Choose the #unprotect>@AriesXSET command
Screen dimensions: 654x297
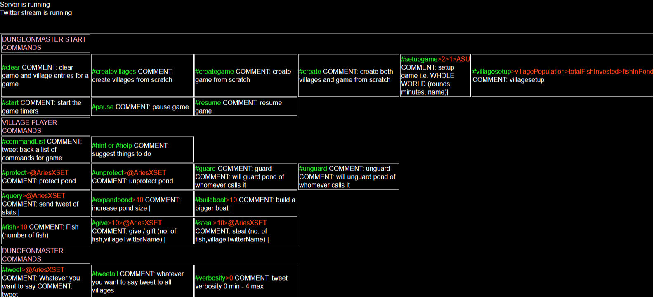coord(129,173)
